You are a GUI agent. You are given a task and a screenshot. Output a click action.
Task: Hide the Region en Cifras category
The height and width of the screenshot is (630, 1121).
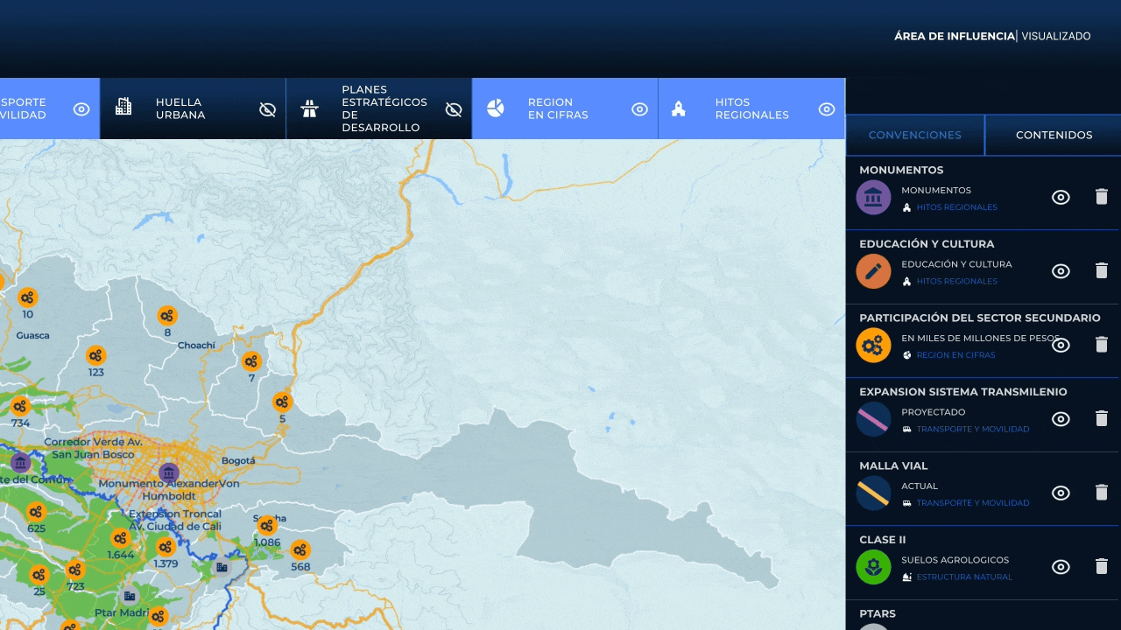point(639,109)
